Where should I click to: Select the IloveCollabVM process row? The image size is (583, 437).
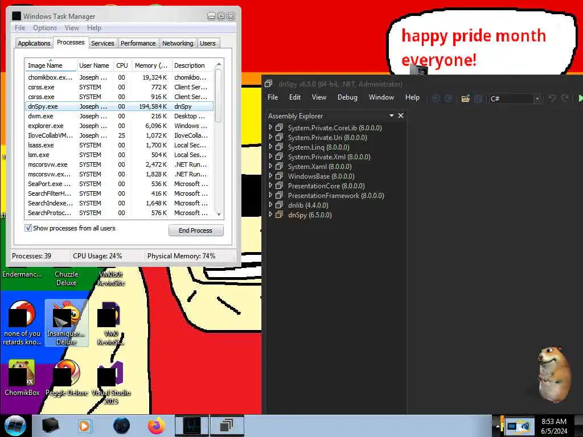pyautogui.click(x=119, y=135)
